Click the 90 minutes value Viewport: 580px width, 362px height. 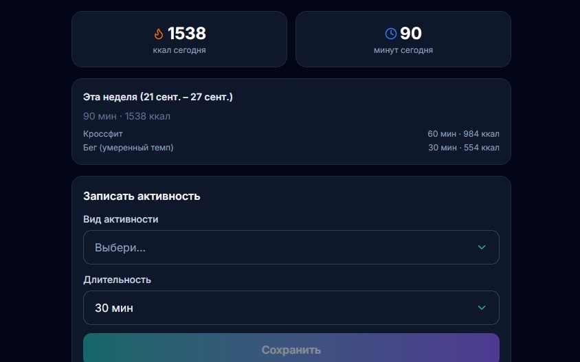coord(410,33)
